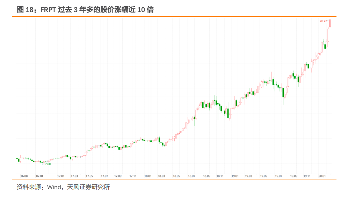Click the 18.07 date axis label
This screenshot has width=355, height=198.
click(191, 176)
